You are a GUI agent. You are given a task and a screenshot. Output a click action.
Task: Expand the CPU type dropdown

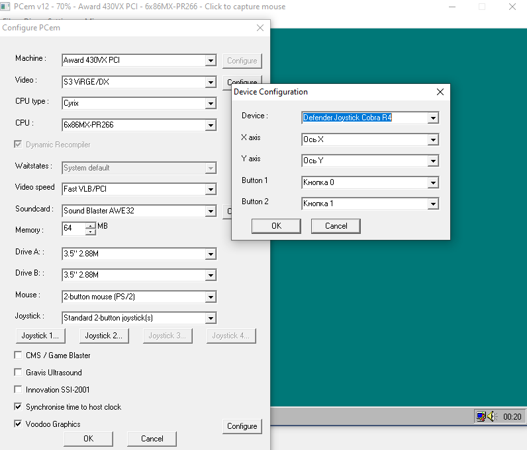[211, 103]
